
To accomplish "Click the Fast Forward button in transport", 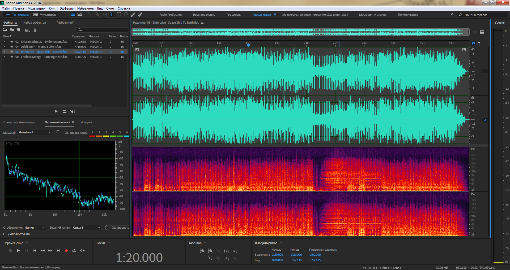I will (x=50, y=250).
